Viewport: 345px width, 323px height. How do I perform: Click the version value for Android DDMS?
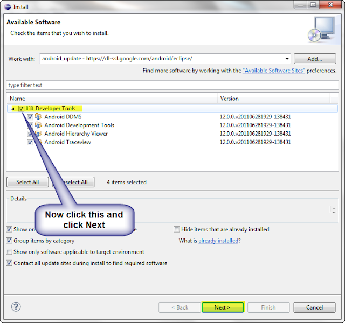pyautogui.click(x=255, y=117)
